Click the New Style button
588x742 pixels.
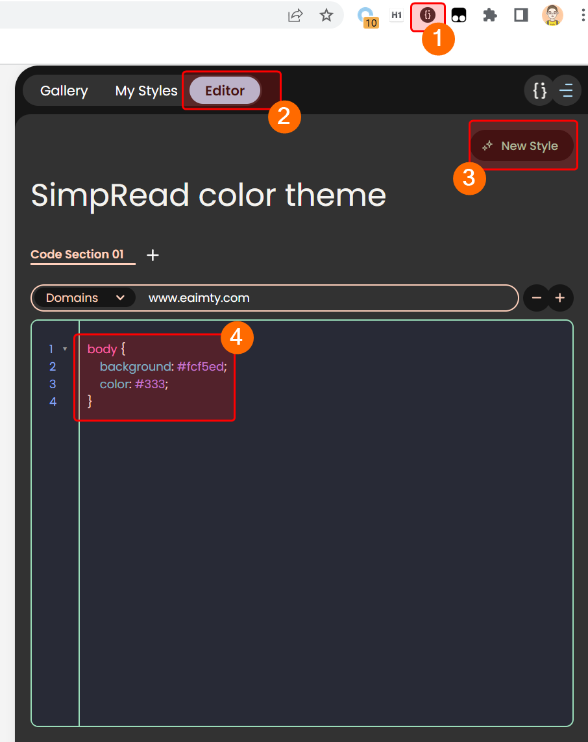(x=522, y=146)
